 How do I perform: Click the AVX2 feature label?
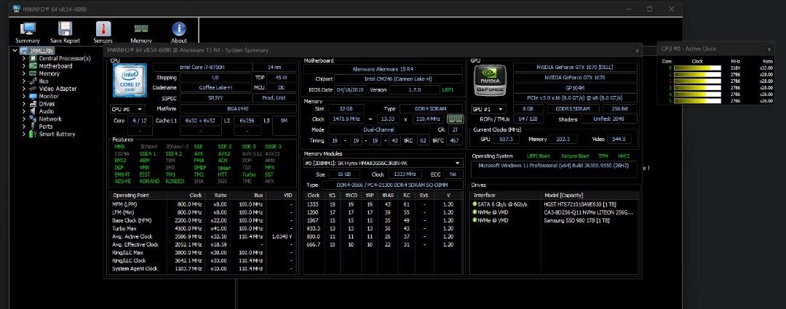224,153
